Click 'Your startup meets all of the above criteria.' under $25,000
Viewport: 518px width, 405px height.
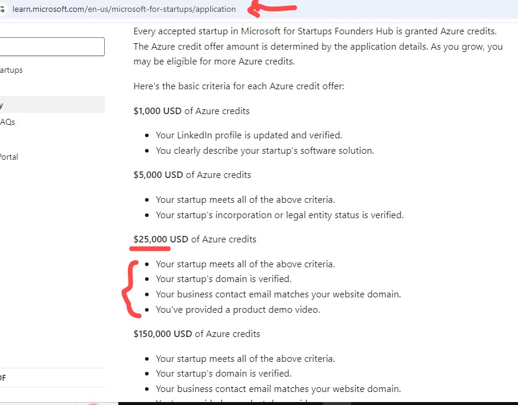pos(245,264)
